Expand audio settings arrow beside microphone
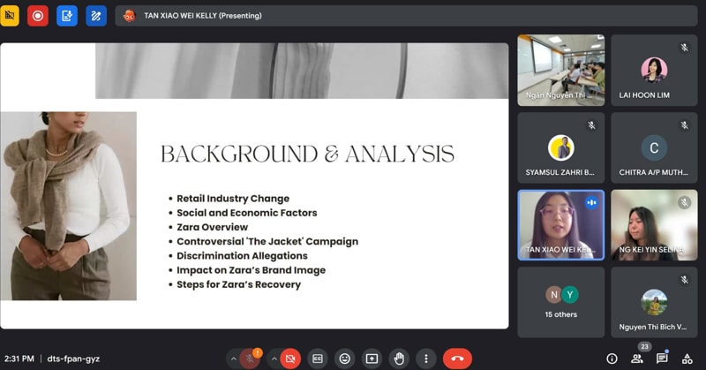 pyautogui.click(x=233, y=359)
